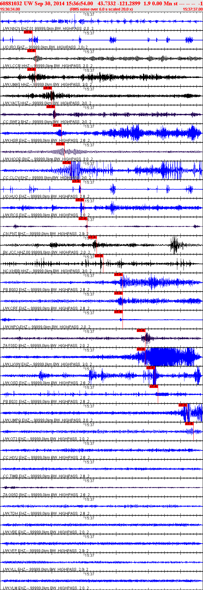Select the red pick flag above CC.CLCV trace
The width and height of the screenshot is (203, 590).
pyautogui.click(x=67, y=163)
